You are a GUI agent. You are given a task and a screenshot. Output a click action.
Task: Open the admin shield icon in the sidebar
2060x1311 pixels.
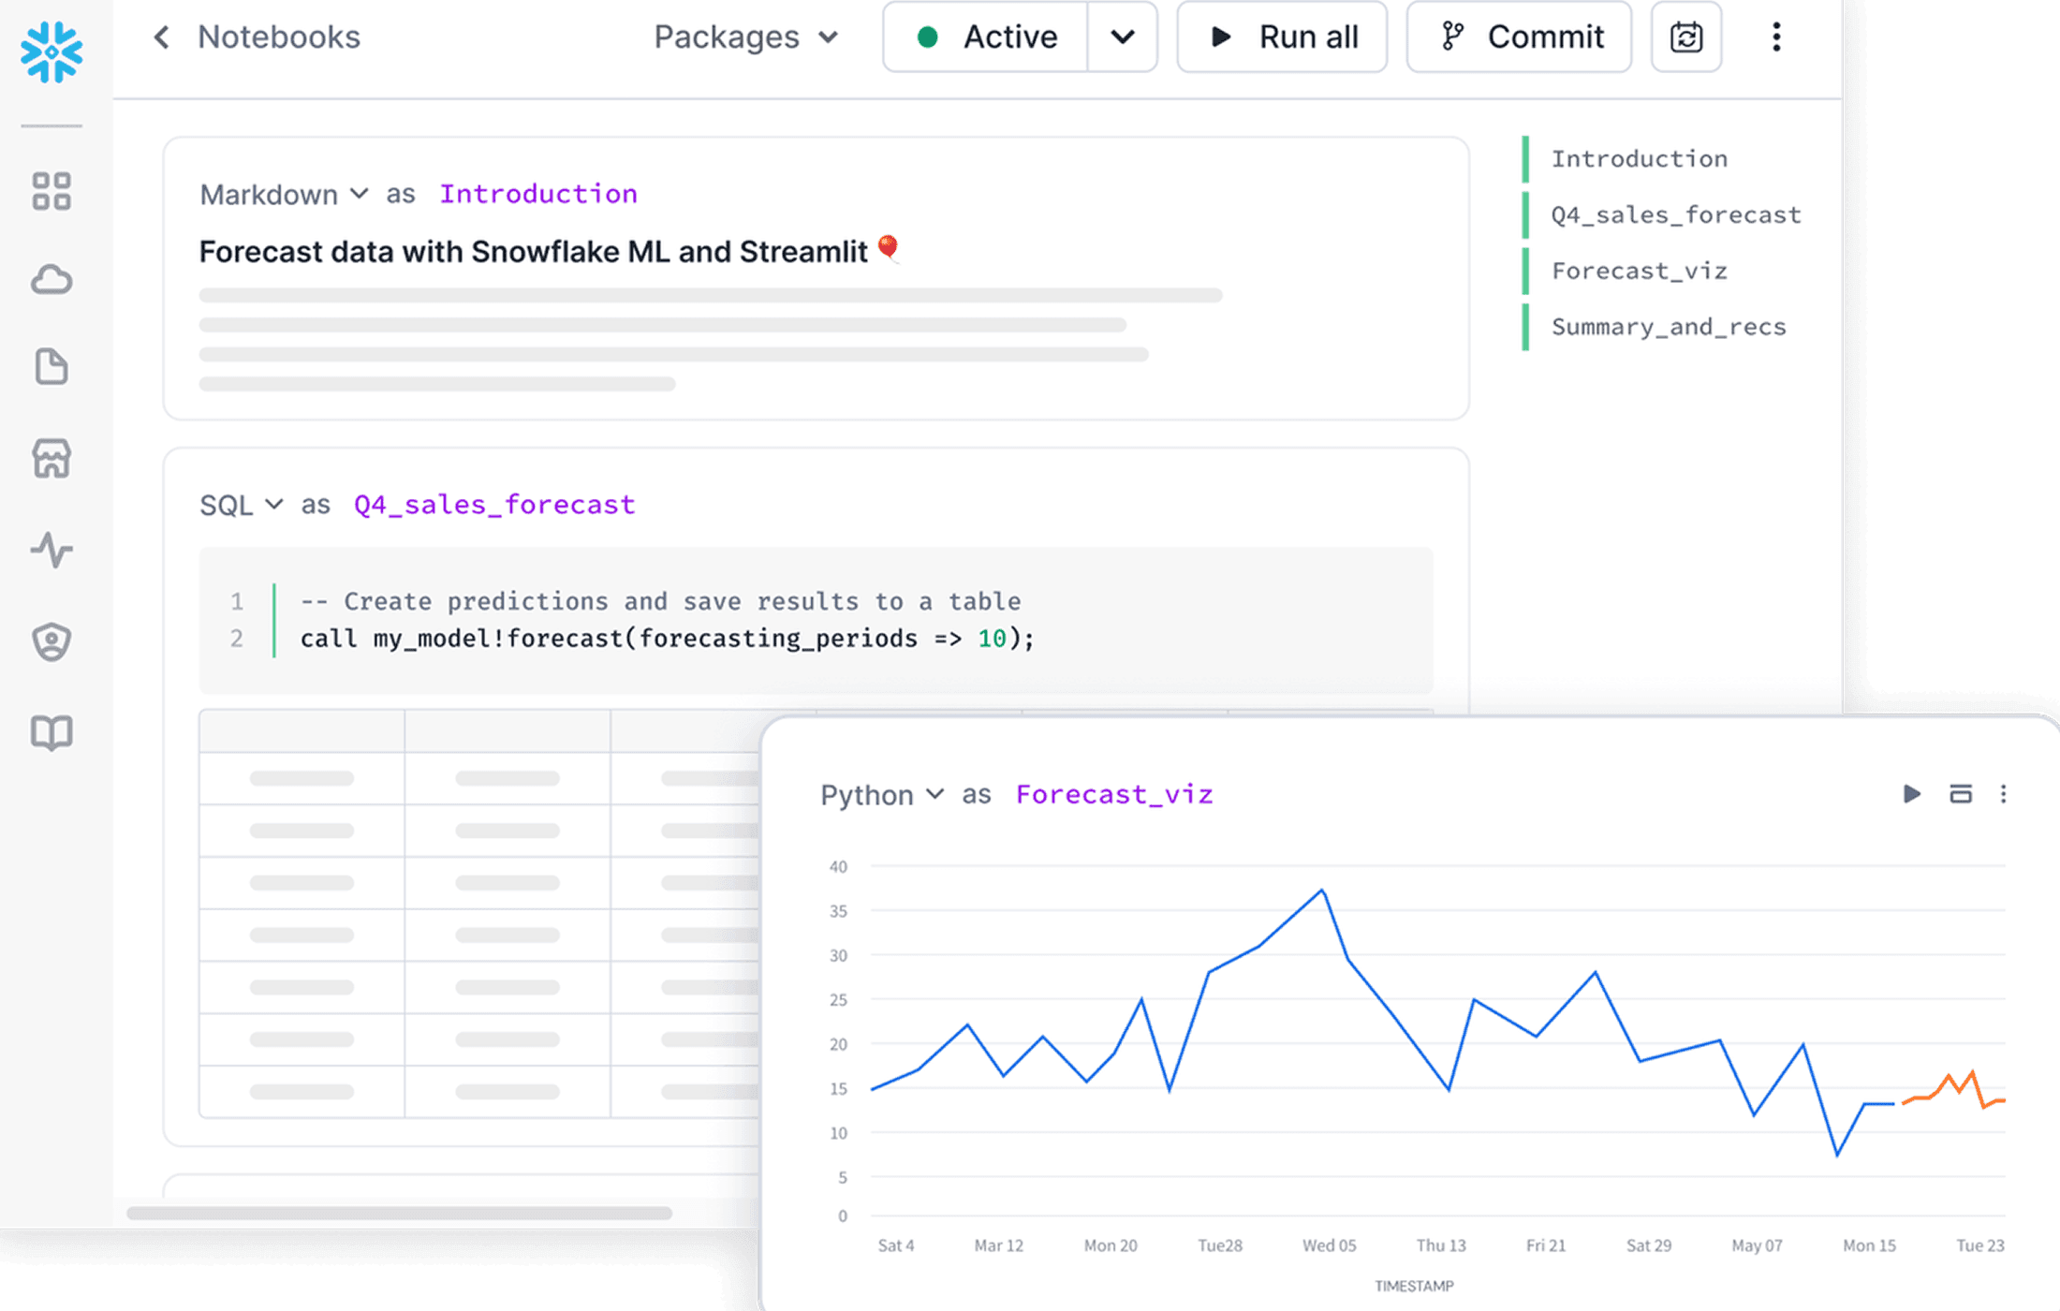coord(51,641)
